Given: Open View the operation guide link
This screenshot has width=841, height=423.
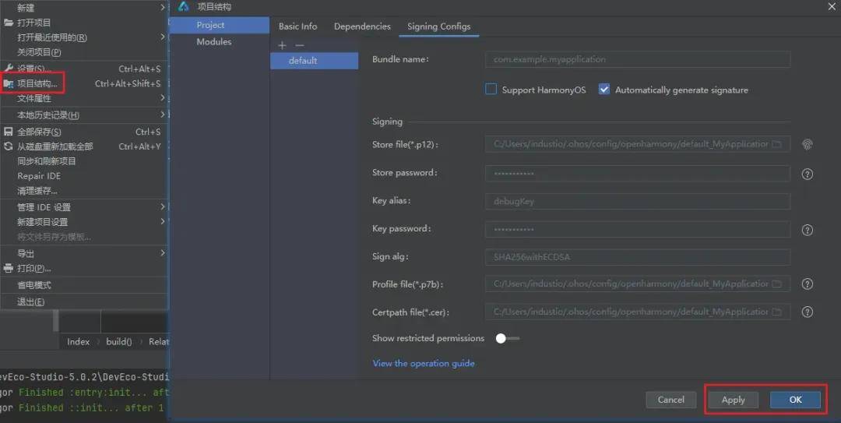Looking at the screenshot, I should (x=423, y=364).
